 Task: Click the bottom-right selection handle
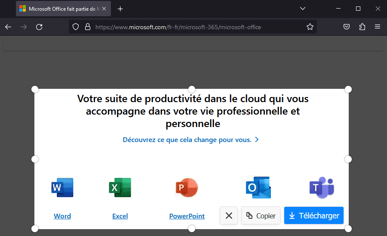348,229
